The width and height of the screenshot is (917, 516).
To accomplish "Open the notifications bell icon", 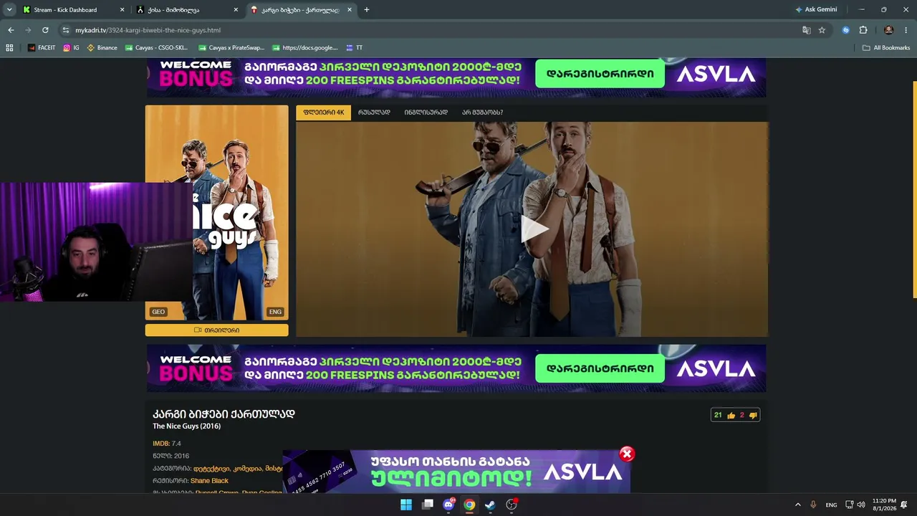I will (x=905, y=505).
